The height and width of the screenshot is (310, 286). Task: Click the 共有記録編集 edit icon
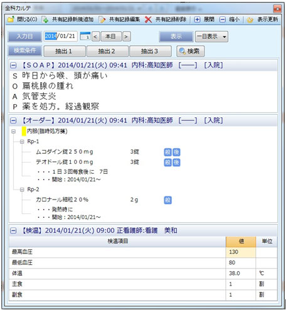pos(102,20)
